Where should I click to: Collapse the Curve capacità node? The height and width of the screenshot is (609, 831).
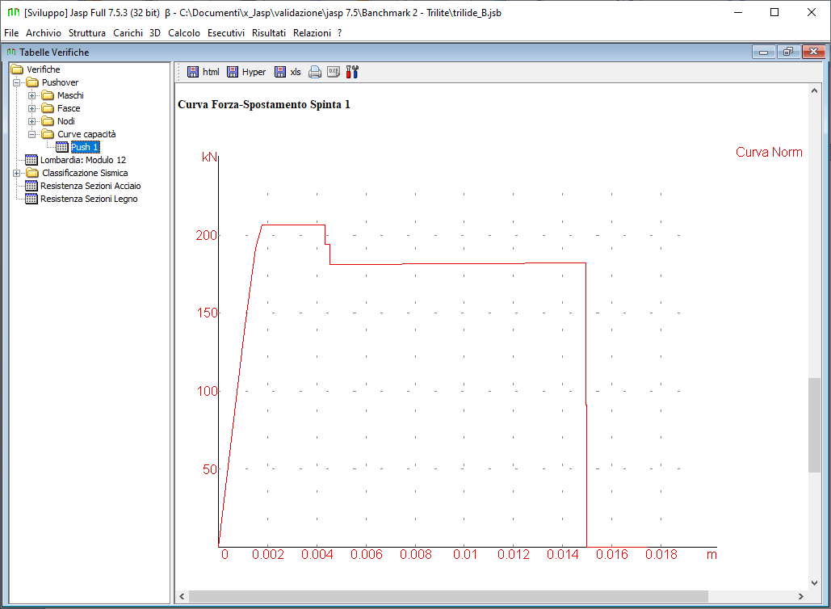pos(31,135)
